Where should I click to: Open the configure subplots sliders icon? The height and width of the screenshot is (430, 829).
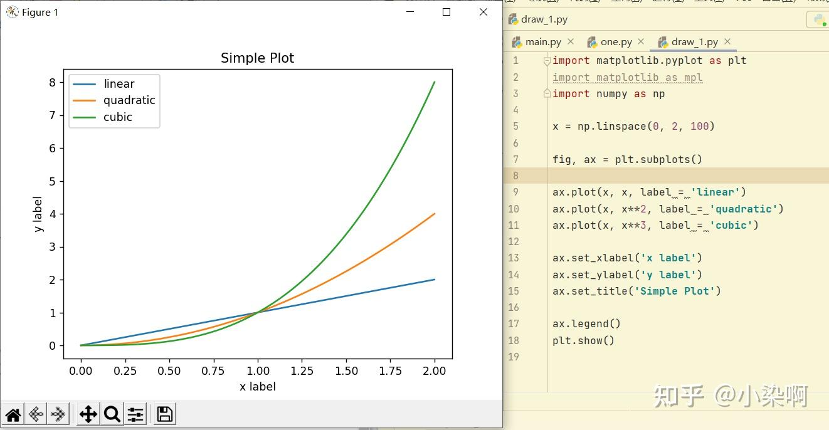135,414
